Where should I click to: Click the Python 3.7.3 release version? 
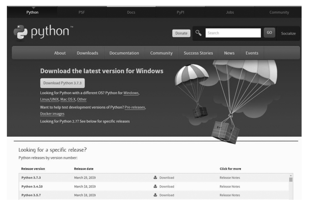pyautogui.click(x=31, y=178)
